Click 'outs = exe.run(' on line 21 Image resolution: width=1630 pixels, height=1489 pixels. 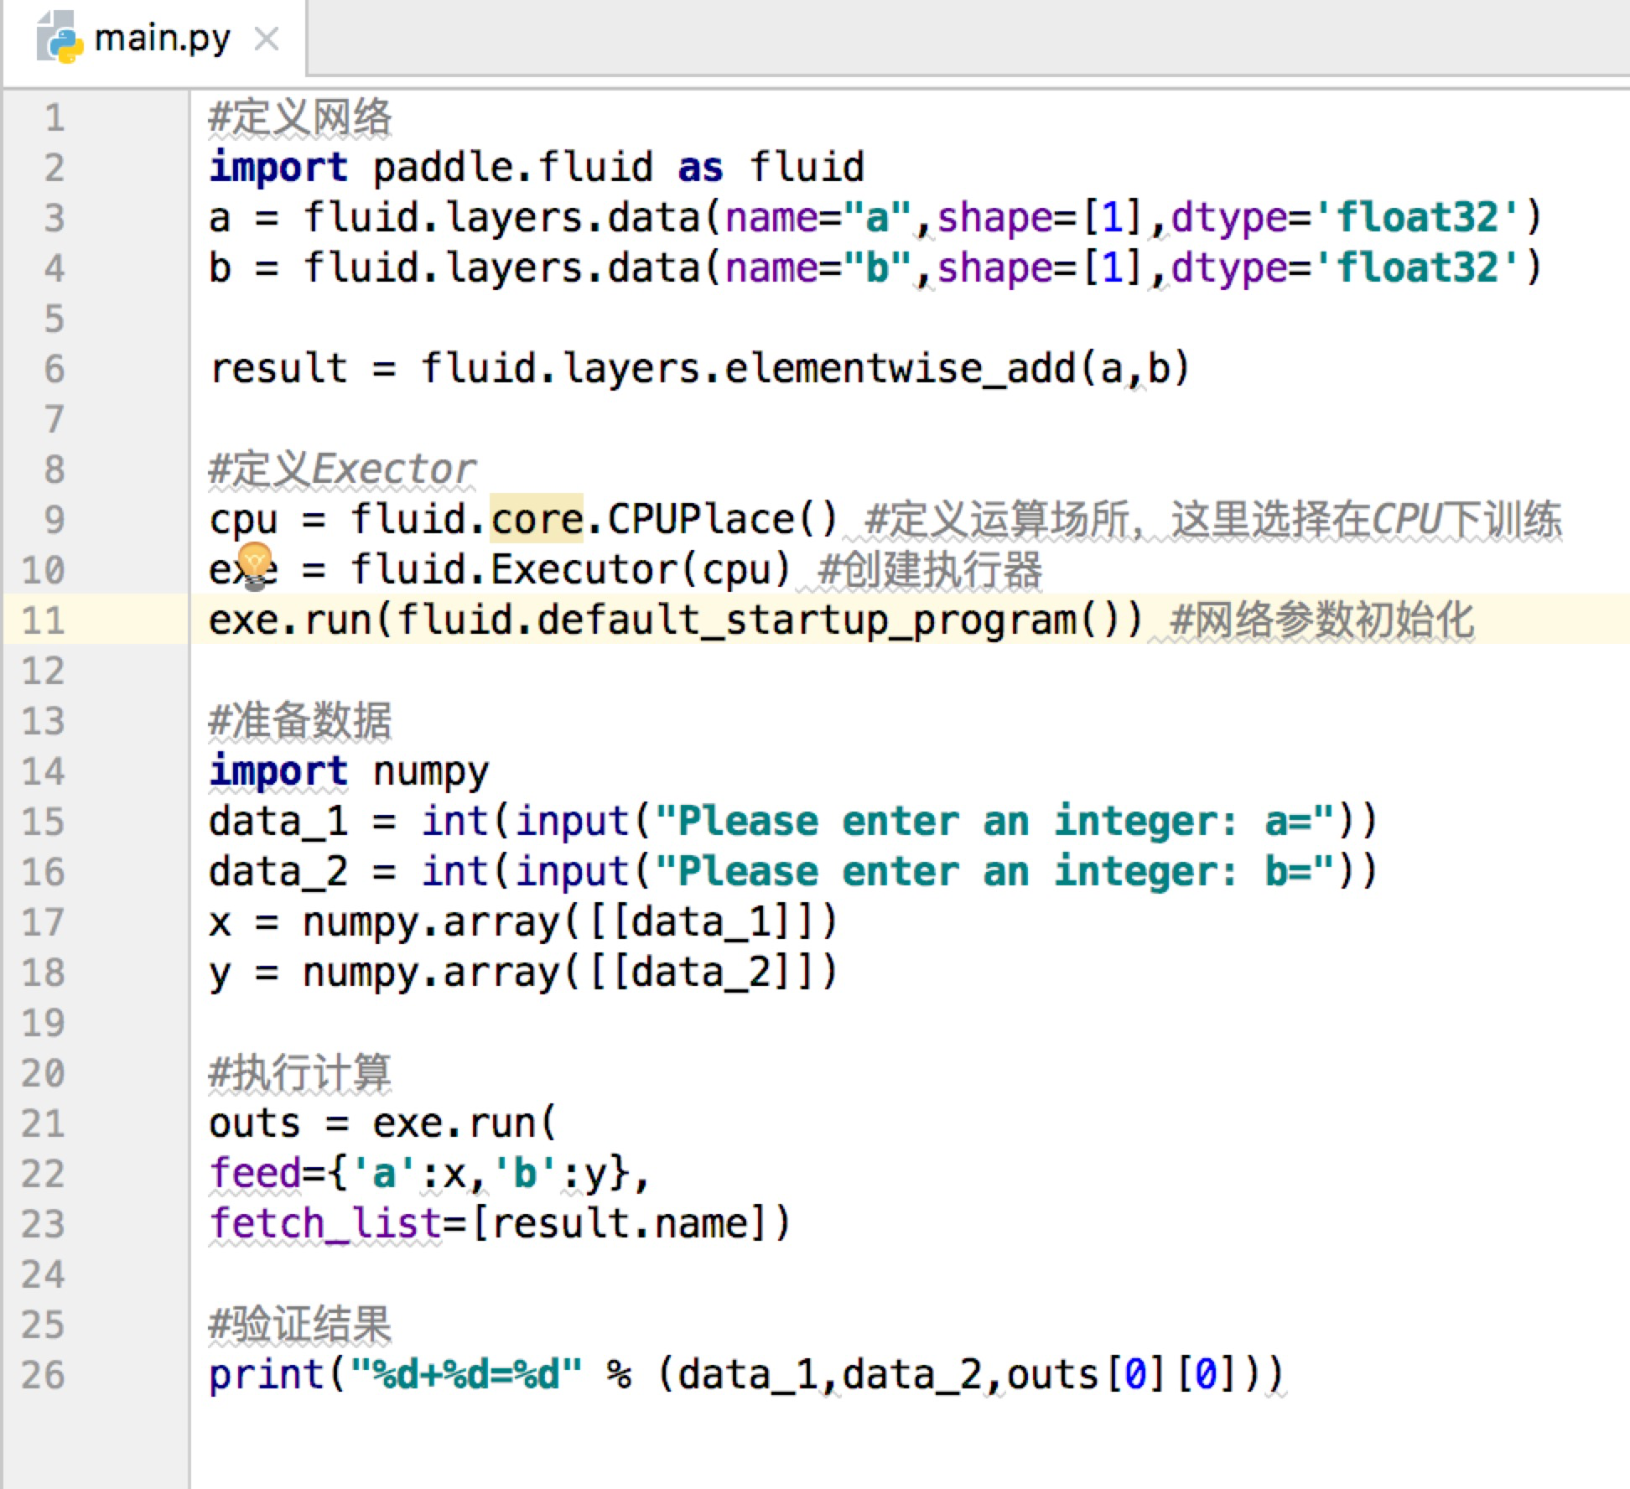click(382, 1123)
